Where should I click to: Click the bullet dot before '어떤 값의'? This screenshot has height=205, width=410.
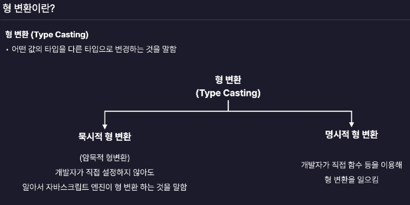7,50
